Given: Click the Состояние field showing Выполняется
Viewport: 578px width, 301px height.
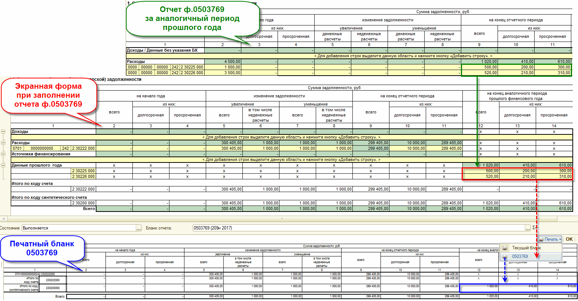Looking at the screenshot, I should [x=79, y=228].
